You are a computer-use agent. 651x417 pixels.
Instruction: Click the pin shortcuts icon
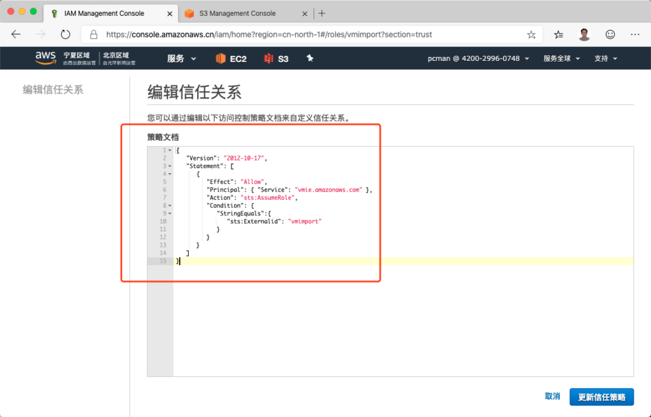point(310,58)
